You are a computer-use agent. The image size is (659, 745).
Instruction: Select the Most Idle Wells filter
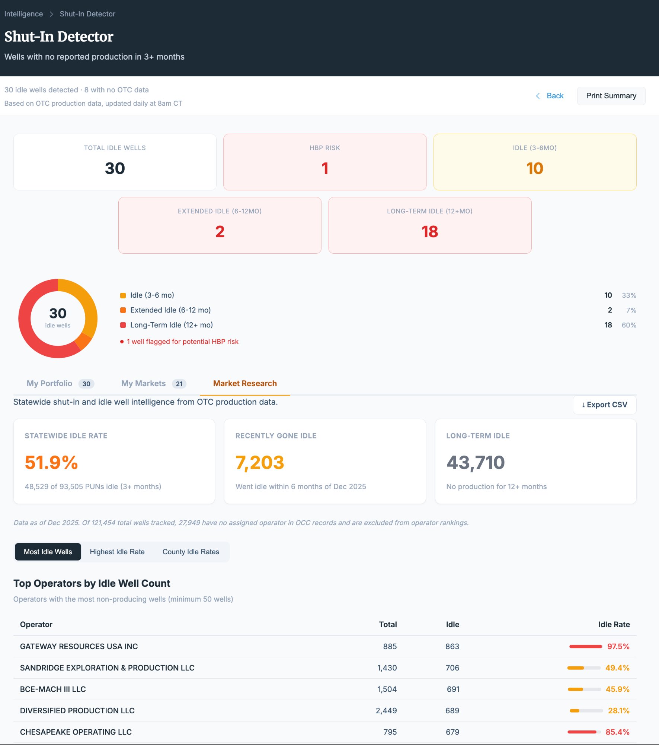48,552
